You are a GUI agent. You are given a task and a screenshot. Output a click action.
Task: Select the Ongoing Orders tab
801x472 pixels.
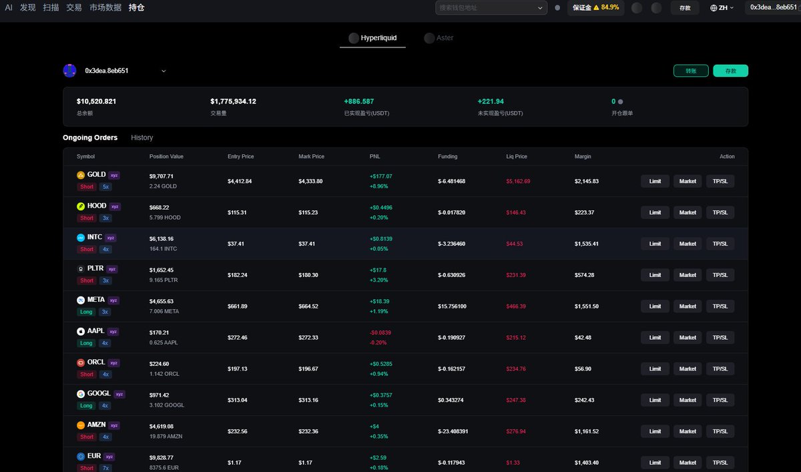(90, 138)
